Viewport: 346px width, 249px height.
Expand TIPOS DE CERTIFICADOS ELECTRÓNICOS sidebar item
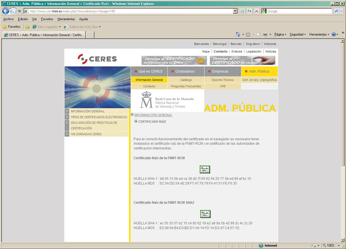[x=96, y=117]
